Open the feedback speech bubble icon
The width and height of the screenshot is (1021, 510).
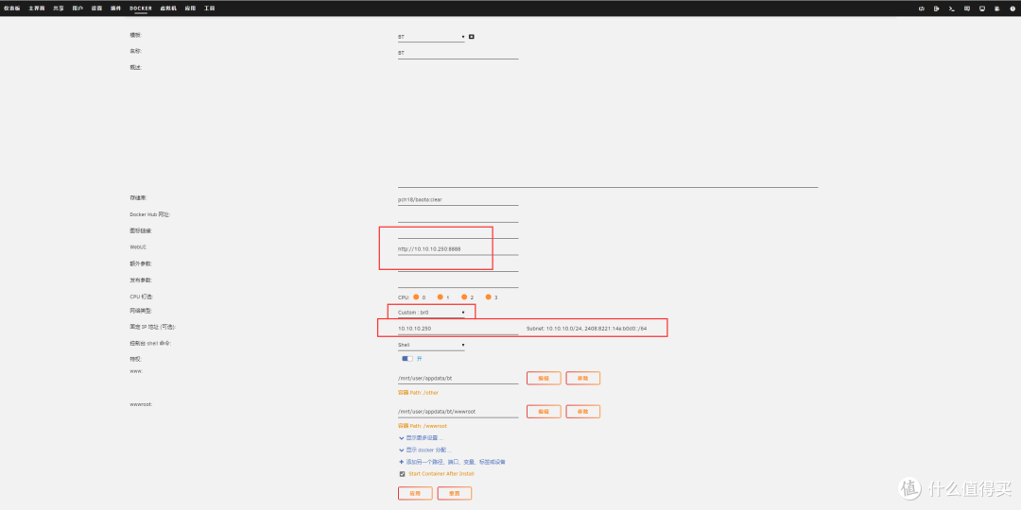(x=967, y=8)
